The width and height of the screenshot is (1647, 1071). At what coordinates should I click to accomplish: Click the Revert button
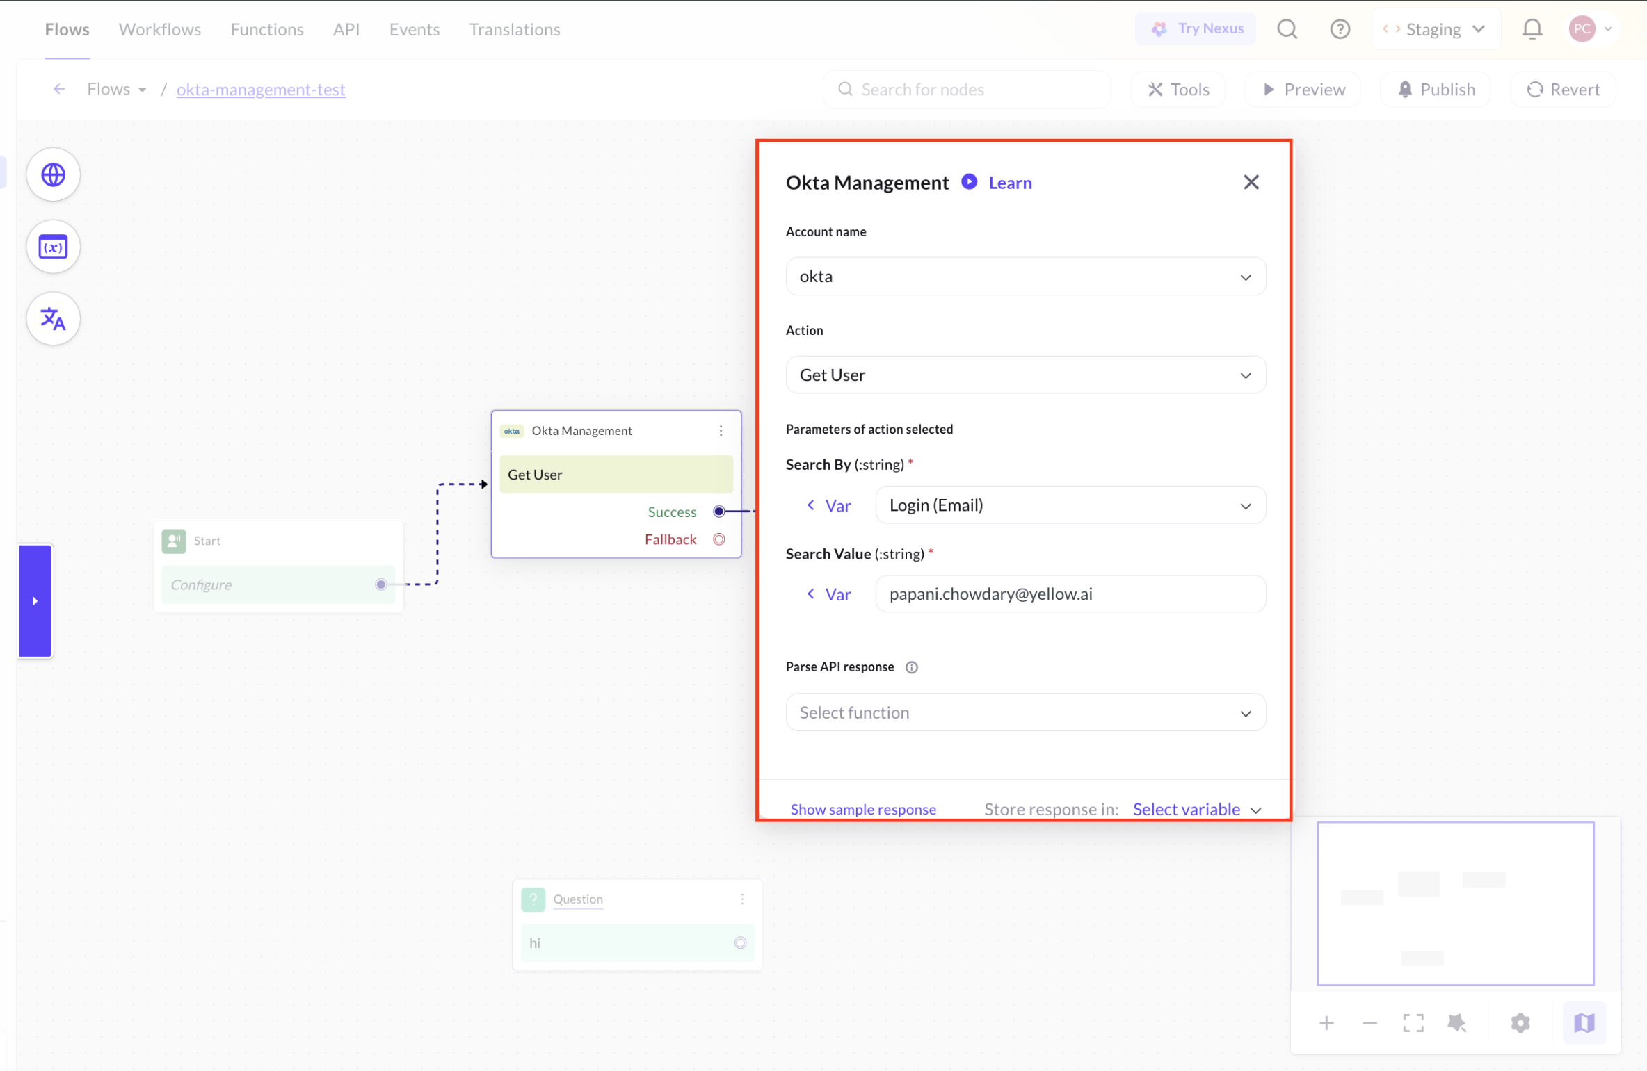1563,89
